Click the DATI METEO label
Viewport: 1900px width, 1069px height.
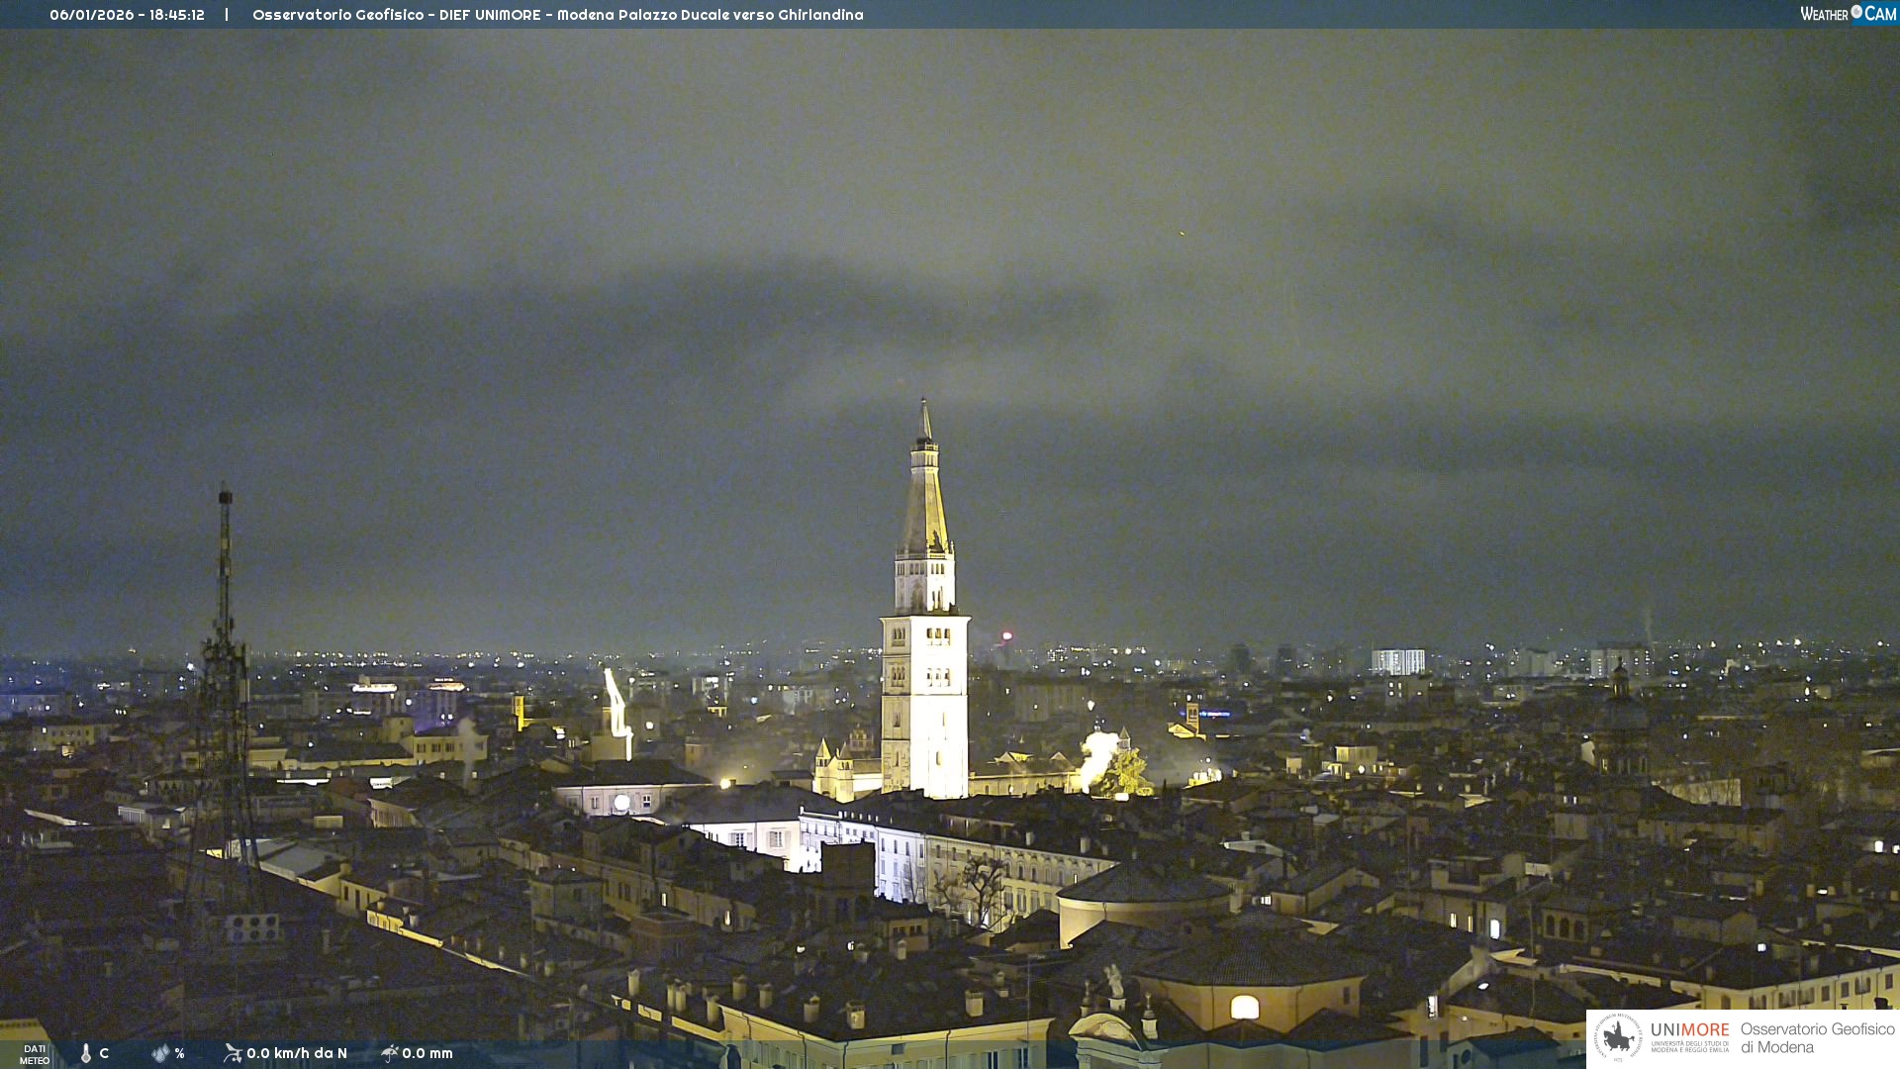pos(35,1054)
